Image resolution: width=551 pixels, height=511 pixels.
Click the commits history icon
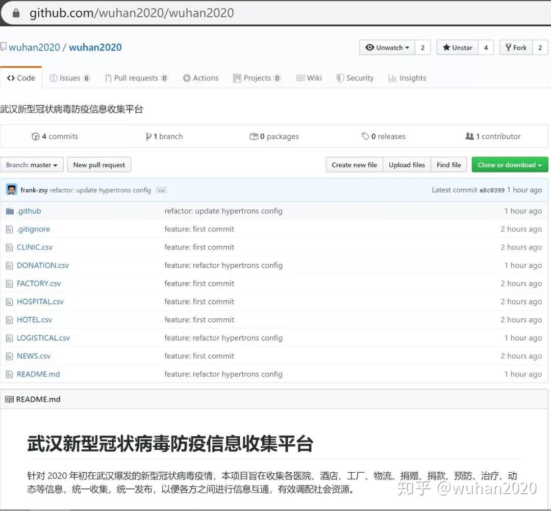point(36,136)
